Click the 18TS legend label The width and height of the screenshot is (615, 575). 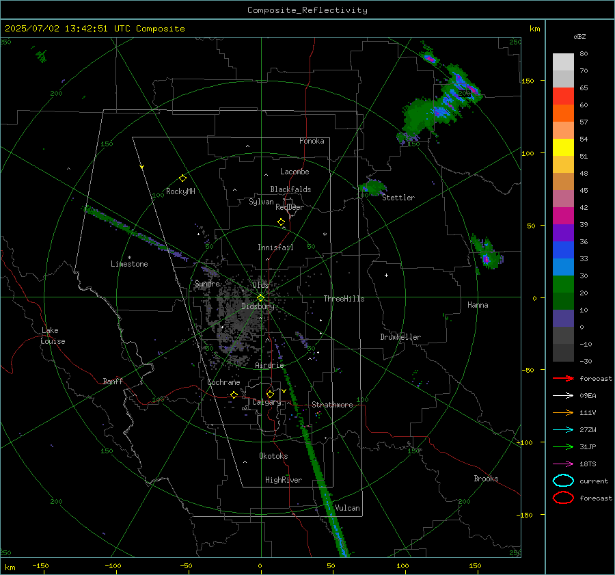[x=588, y=464]
